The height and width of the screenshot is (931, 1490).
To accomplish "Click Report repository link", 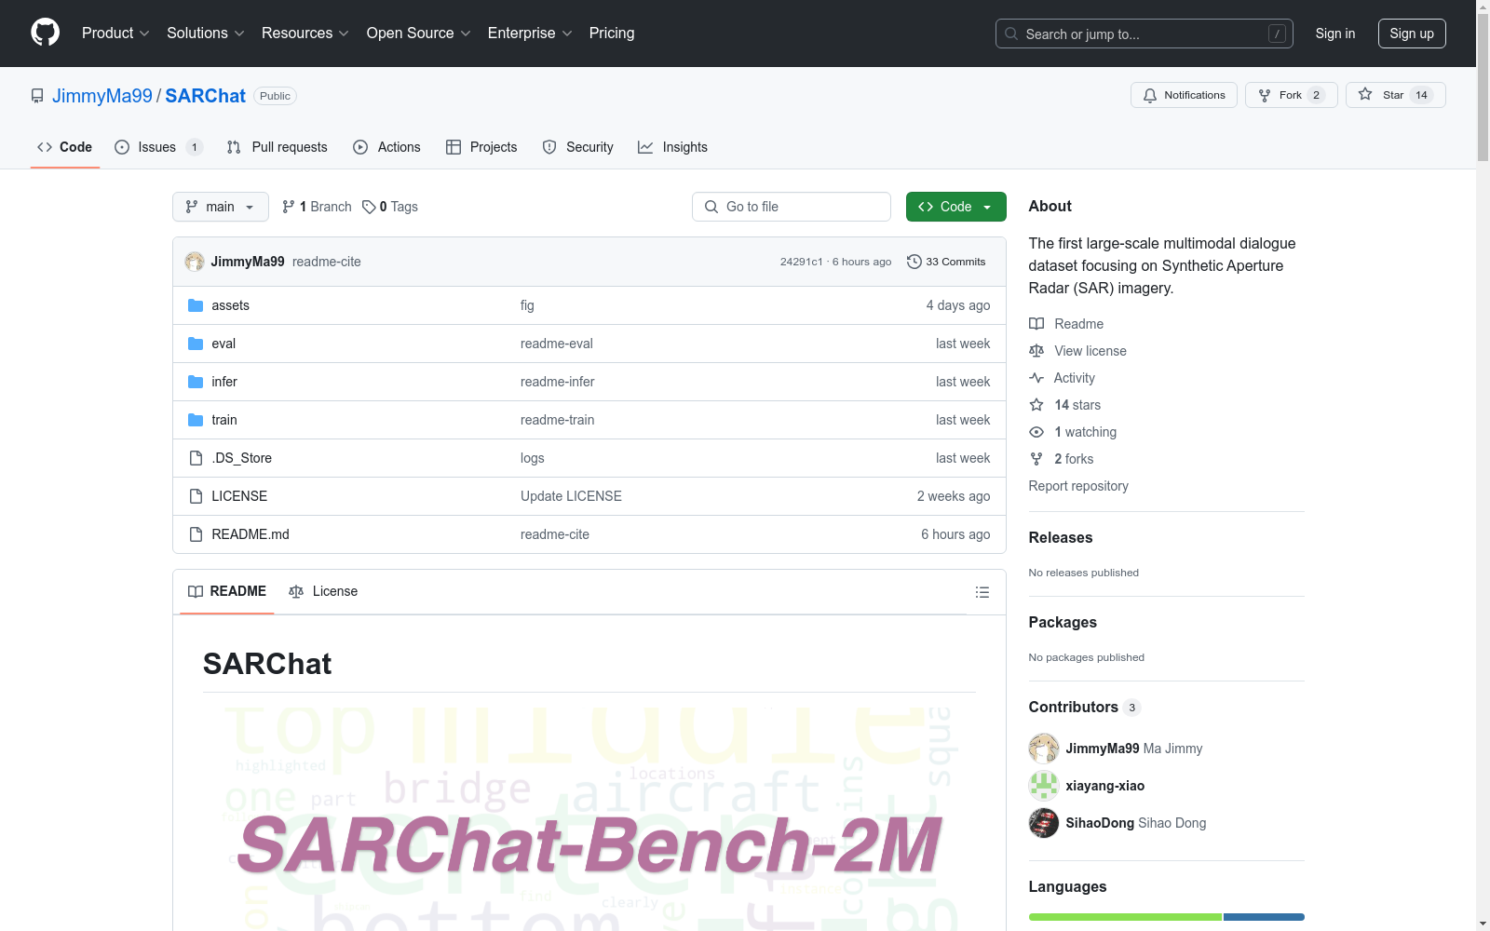I will pos(1078,486).
